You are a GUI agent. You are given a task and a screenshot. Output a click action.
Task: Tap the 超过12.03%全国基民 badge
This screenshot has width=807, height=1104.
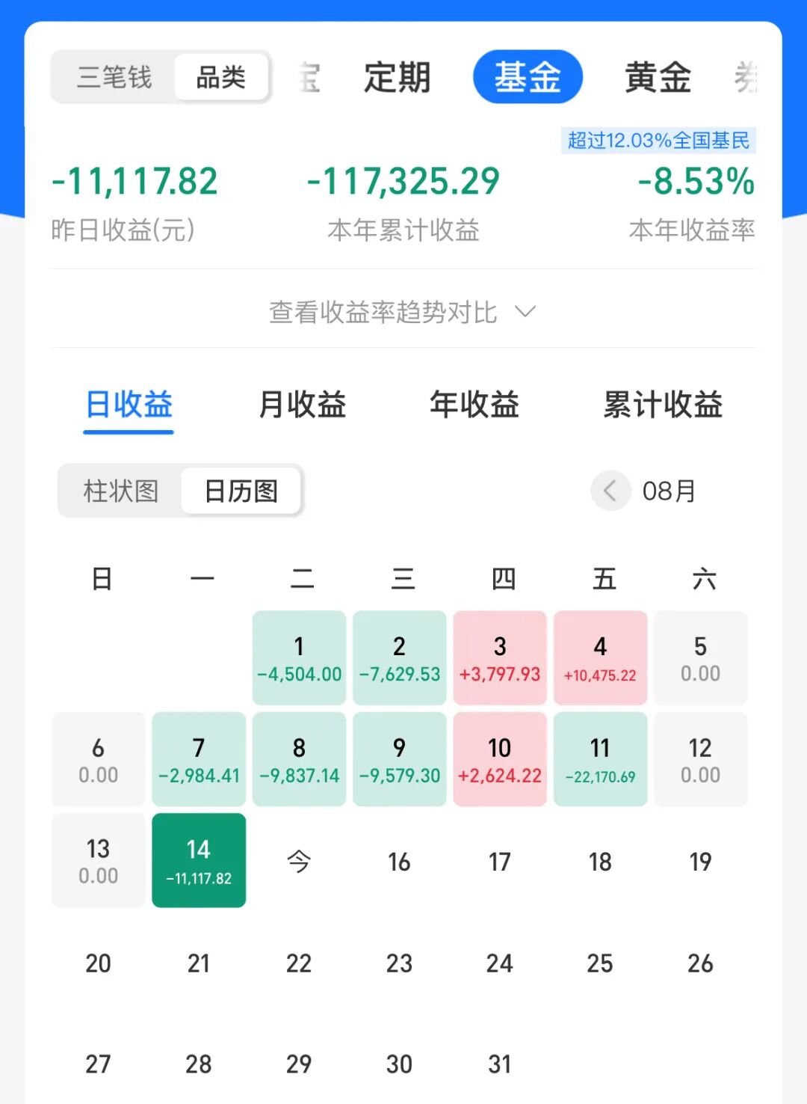[x=658, y=141]
